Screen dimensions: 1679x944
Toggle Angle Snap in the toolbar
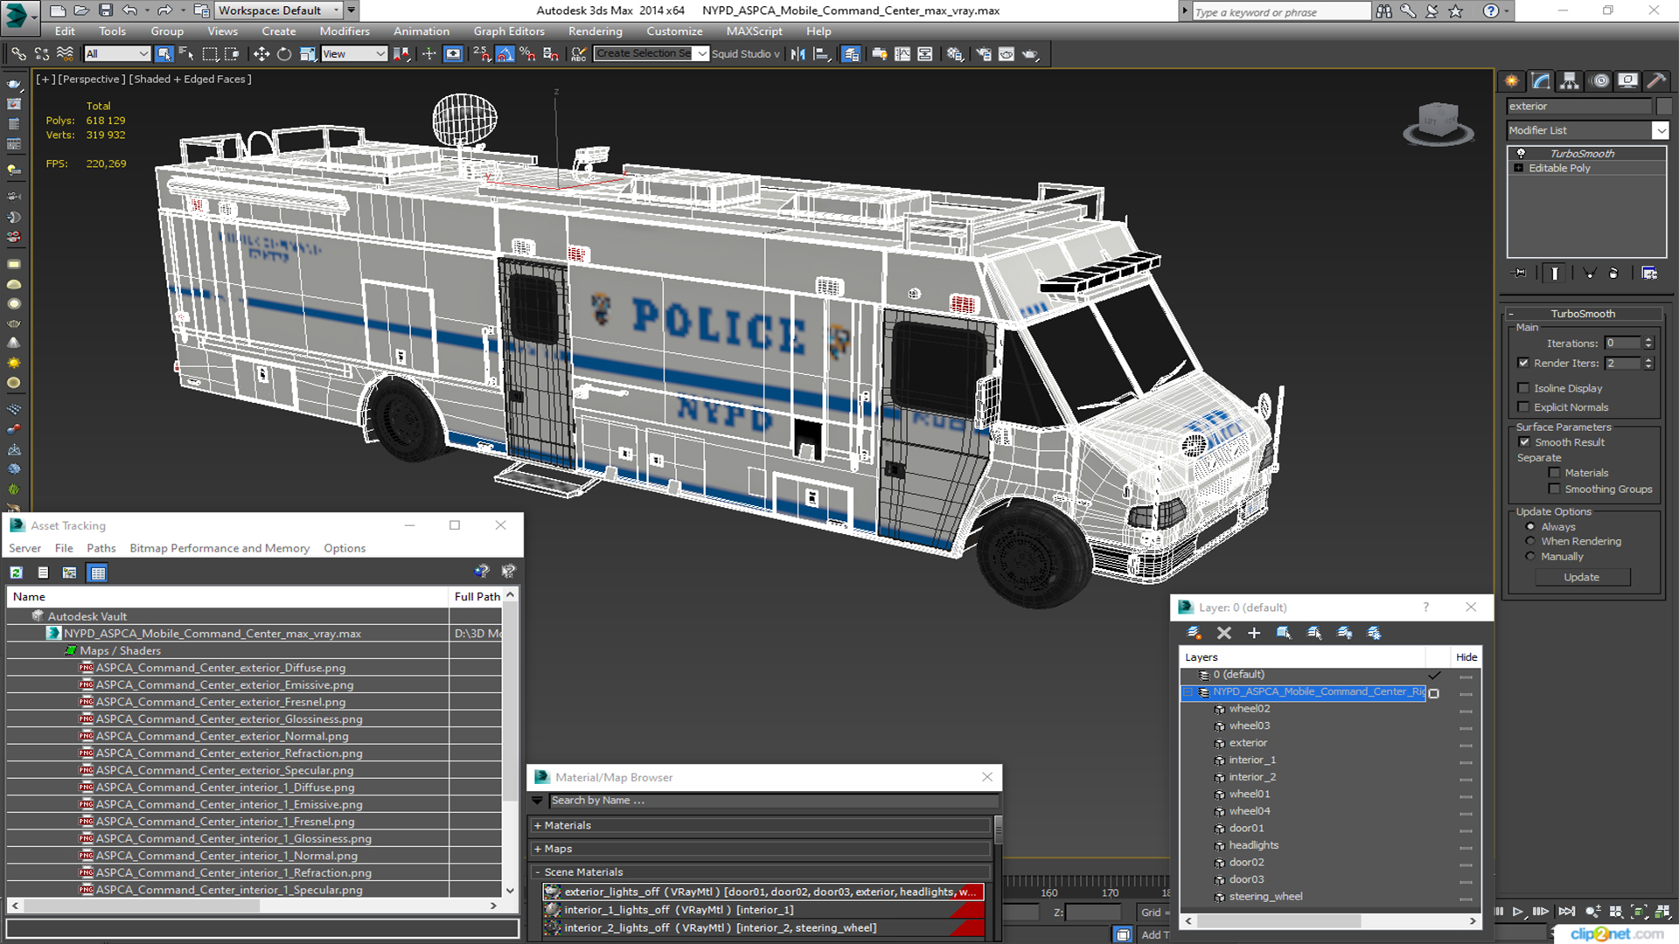[505, 54]
